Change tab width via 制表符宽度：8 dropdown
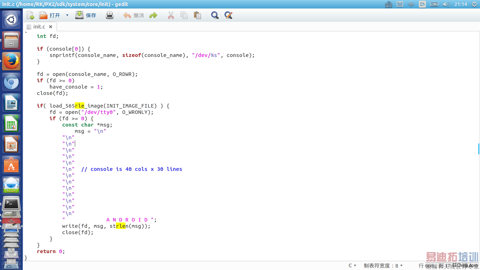480x270 pixels. pyautogui.click(x=383, y=265)
